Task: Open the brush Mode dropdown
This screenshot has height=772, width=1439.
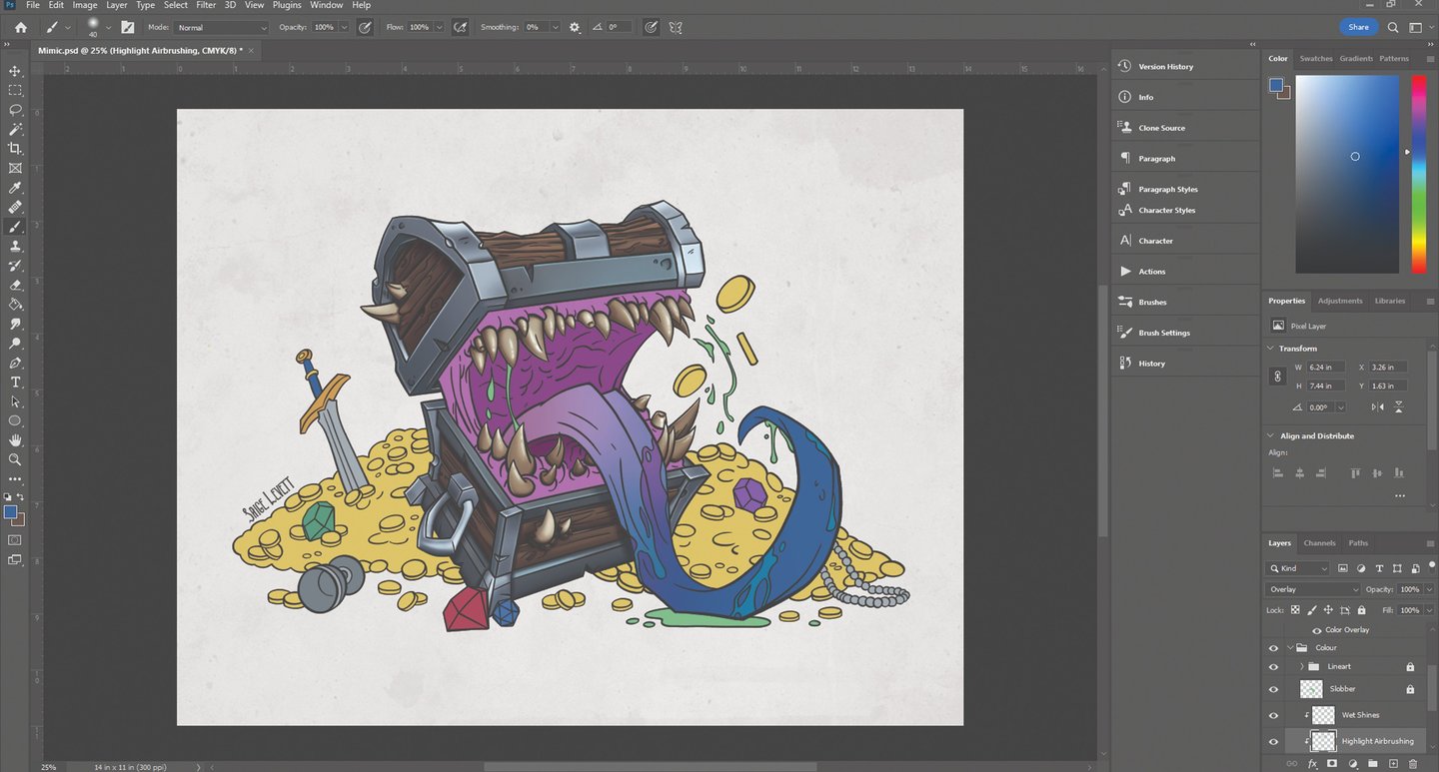Action: click(222, 27)
